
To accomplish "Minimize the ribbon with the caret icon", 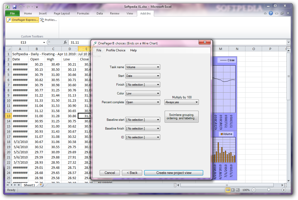I will tap(265, 13).
